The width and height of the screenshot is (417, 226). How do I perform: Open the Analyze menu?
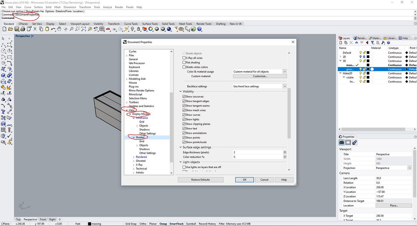click(x=108, y=7)
